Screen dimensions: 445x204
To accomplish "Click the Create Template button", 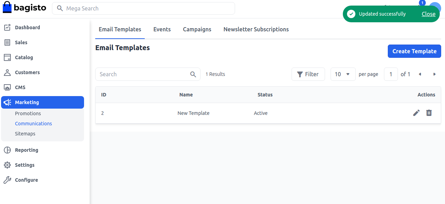I will pos(414,51).
